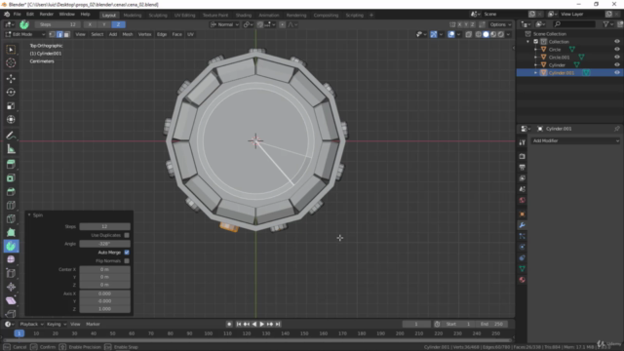
Task: Select the Select Box tool
Action: coord(11,50)
